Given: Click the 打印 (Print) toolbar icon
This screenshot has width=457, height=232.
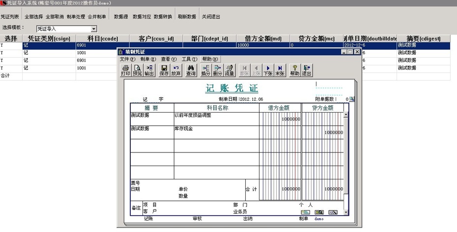Looking at the screenshot, I should point(125,70).
